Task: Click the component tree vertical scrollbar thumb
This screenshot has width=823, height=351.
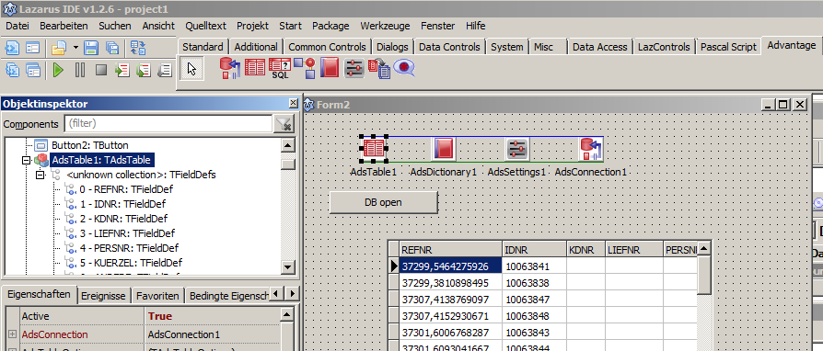Action: click(288, 164)
